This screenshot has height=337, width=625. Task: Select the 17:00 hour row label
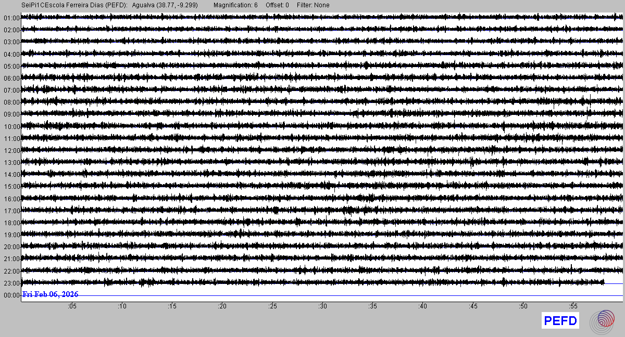point(11,211)
